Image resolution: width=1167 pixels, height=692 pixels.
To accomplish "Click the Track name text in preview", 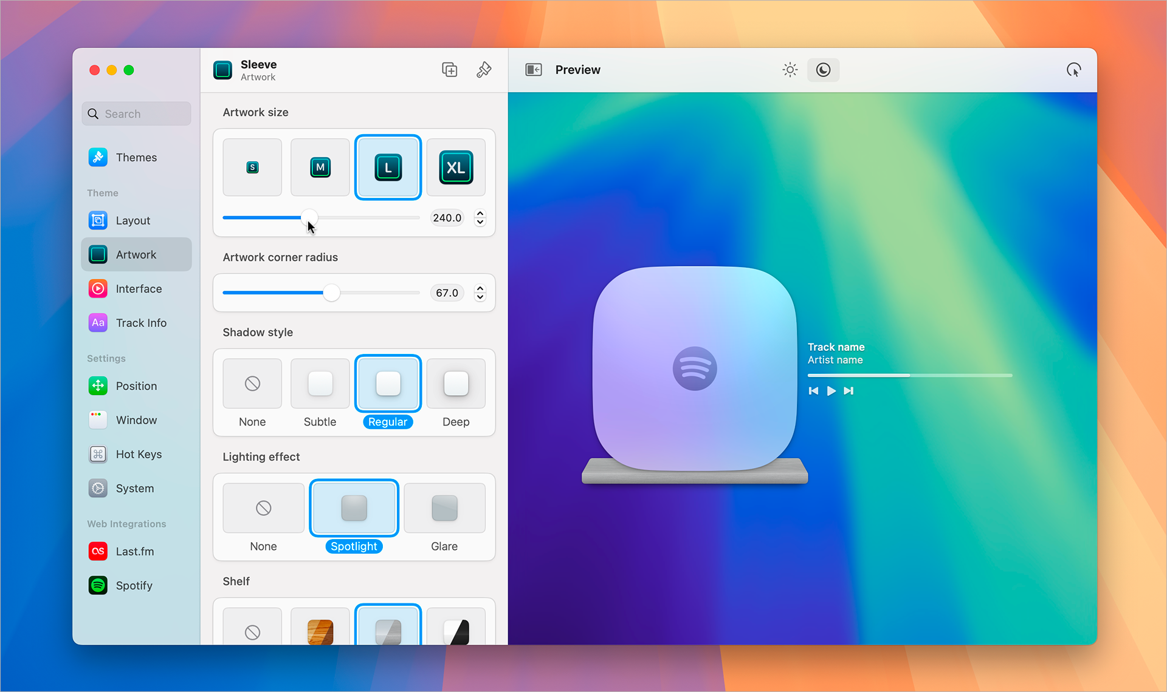I will click(x=836, y=347).
